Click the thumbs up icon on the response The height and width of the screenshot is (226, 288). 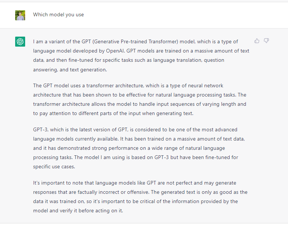pyautogui.click(x=257, y=41)
